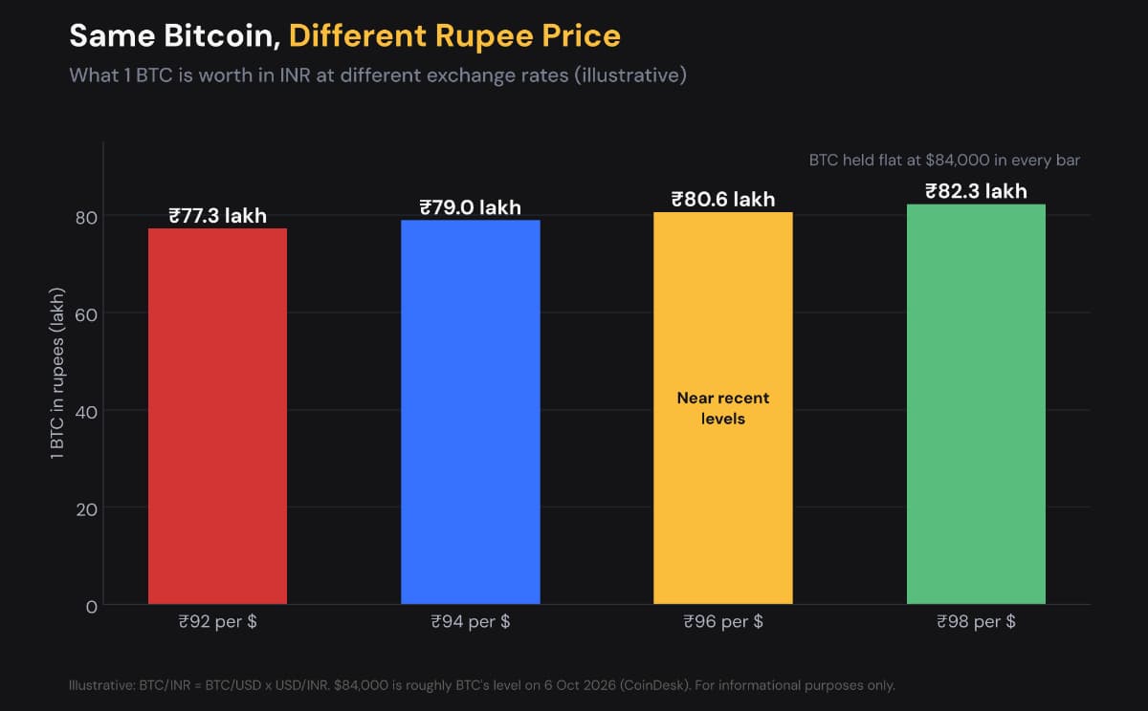Click the 'BTC held flat at $84,000' note

click(x=944, y=160)
